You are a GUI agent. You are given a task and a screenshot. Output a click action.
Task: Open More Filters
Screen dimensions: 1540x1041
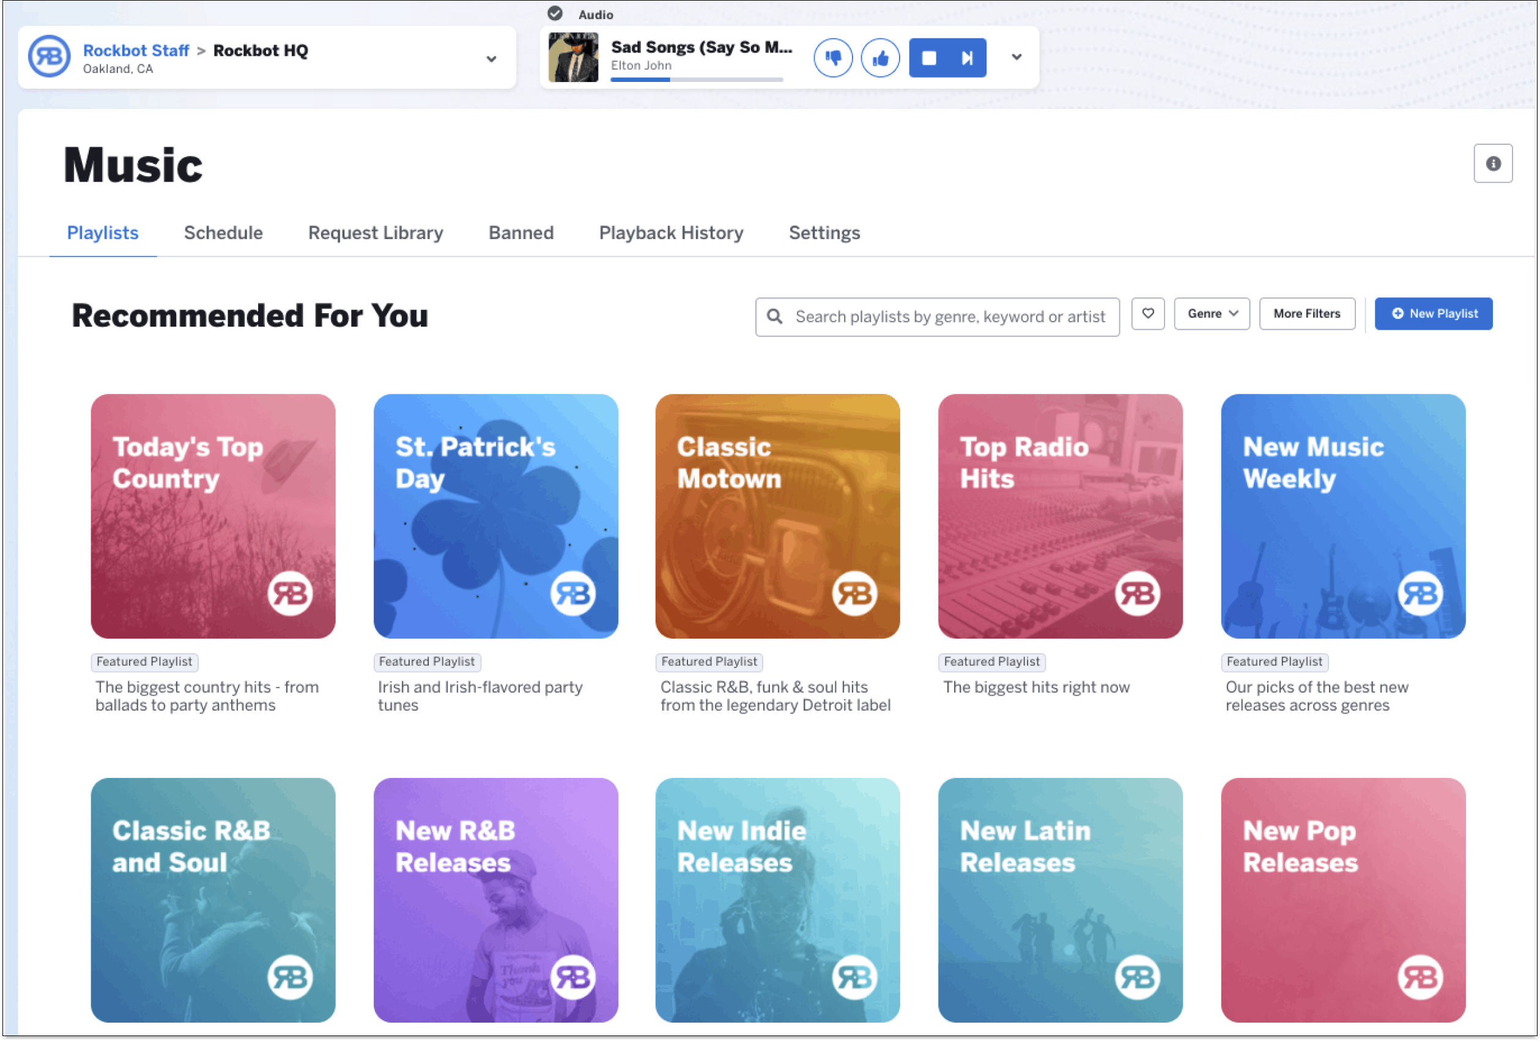1306,314
